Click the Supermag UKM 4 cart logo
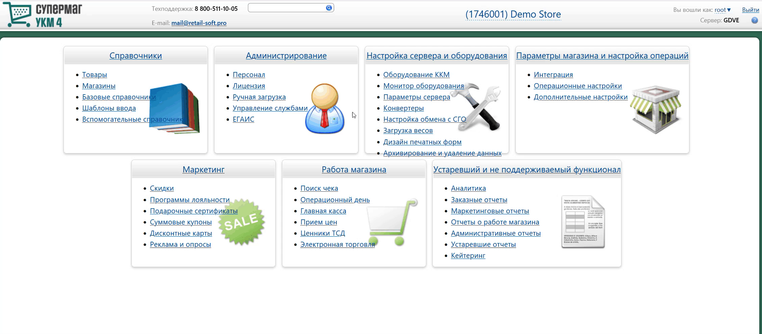The width and height of the screenshot is (762, 334). [x=42, y=15]
